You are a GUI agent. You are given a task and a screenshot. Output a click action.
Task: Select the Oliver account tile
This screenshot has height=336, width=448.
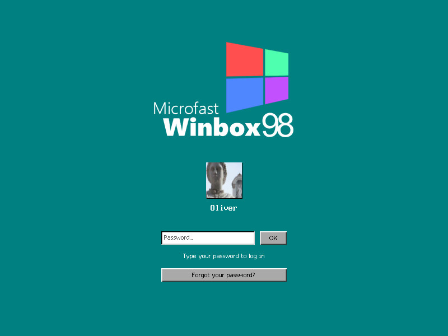pos(223,185)
